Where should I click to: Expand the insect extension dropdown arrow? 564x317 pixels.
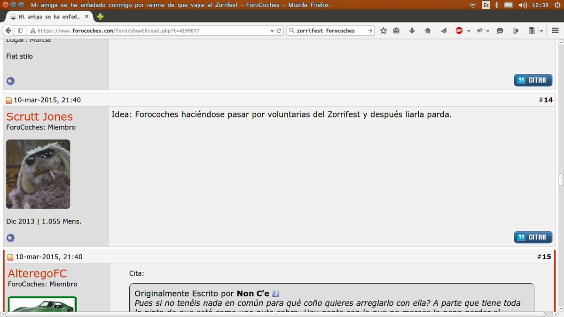487,31
